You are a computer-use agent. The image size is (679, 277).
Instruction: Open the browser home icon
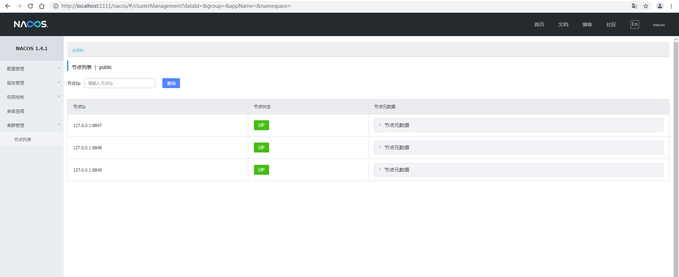click(42, 6)
